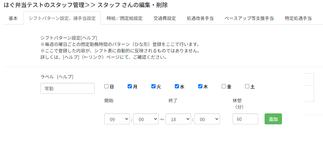Enable the 日 (Sunday) checkbox
Viewport: 323px width, 142px height.
pos(106,86)
